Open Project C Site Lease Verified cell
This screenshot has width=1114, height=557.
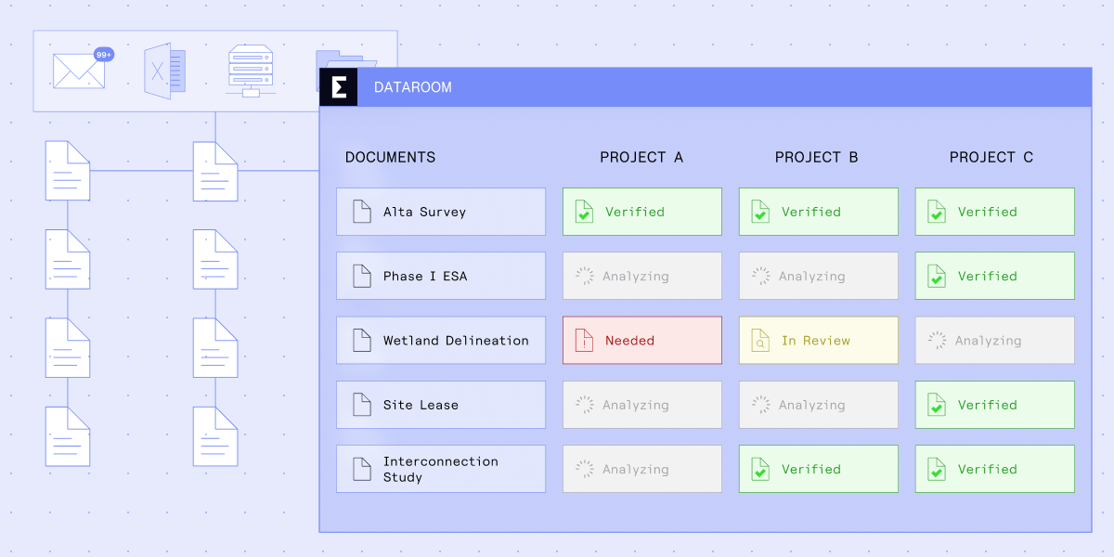click(x=995, y=405)
